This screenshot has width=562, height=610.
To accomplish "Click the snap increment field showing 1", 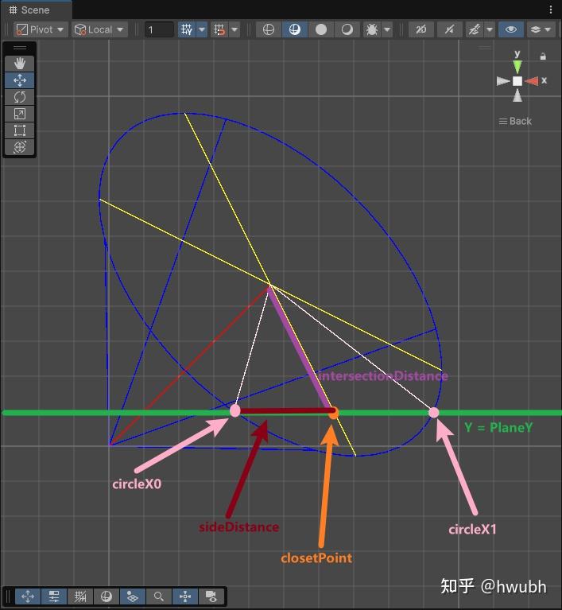I will pyautogui.click(x=159, y=29).
